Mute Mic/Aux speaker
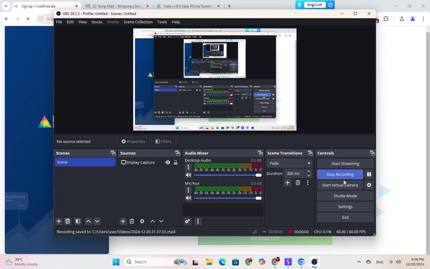 coord(188,198)
